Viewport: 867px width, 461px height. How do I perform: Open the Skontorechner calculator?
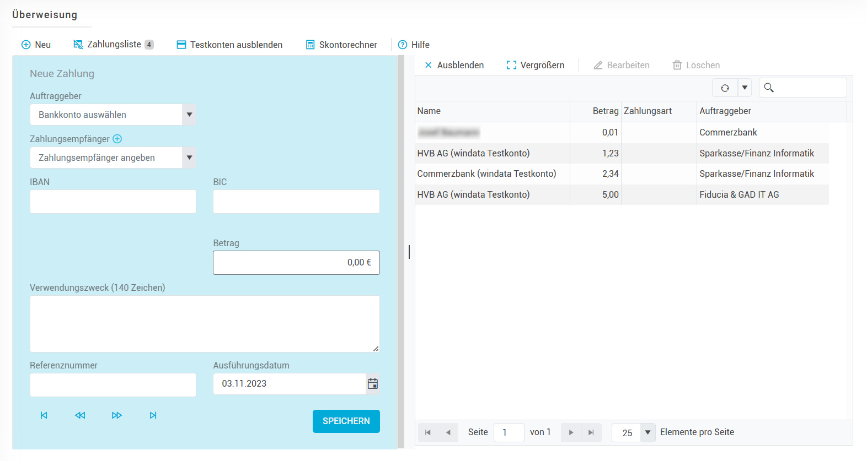click(x=341, y=45)
